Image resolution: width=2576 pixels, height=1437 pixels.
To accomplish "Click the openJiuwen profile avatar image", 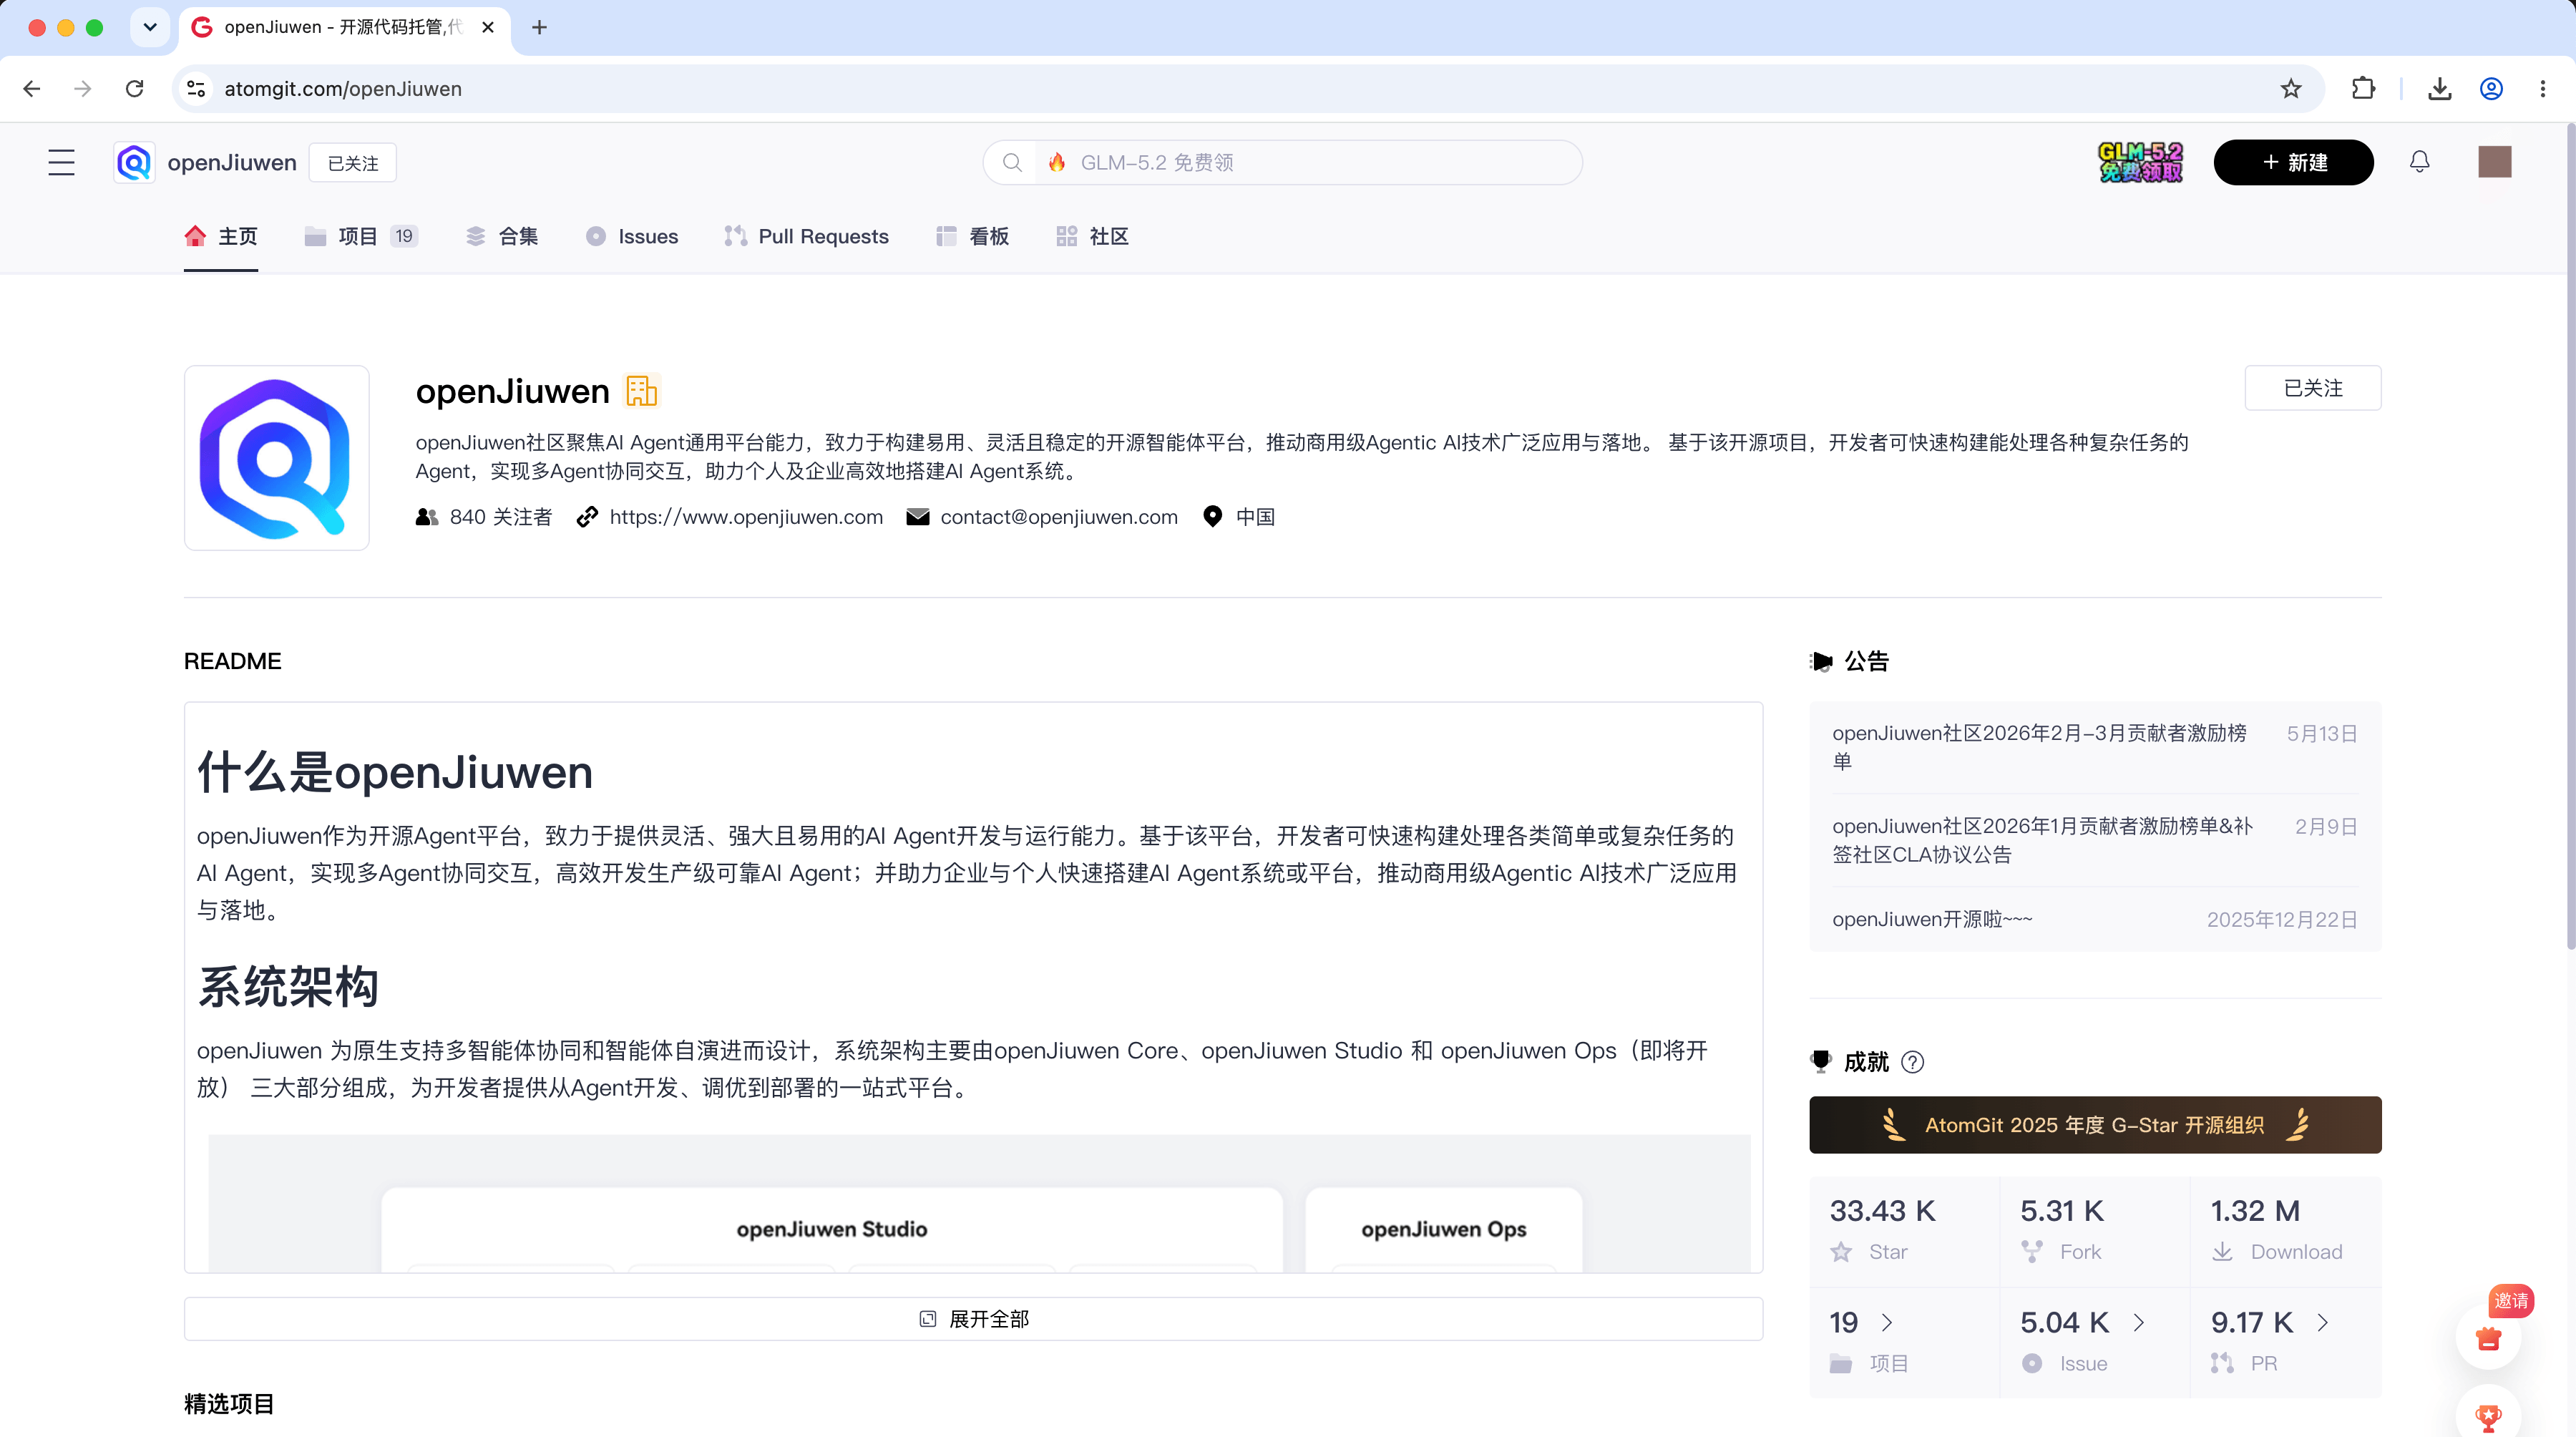I will coord(277,458).
